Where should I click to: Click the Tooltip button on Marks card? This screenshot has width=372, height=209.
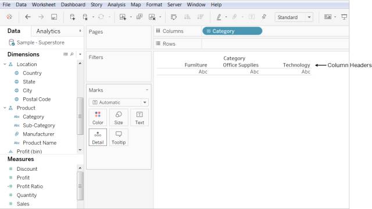click(119, 137)
